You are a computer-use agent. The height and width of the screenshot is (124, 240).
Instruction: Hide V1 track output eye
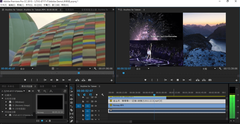96,106
